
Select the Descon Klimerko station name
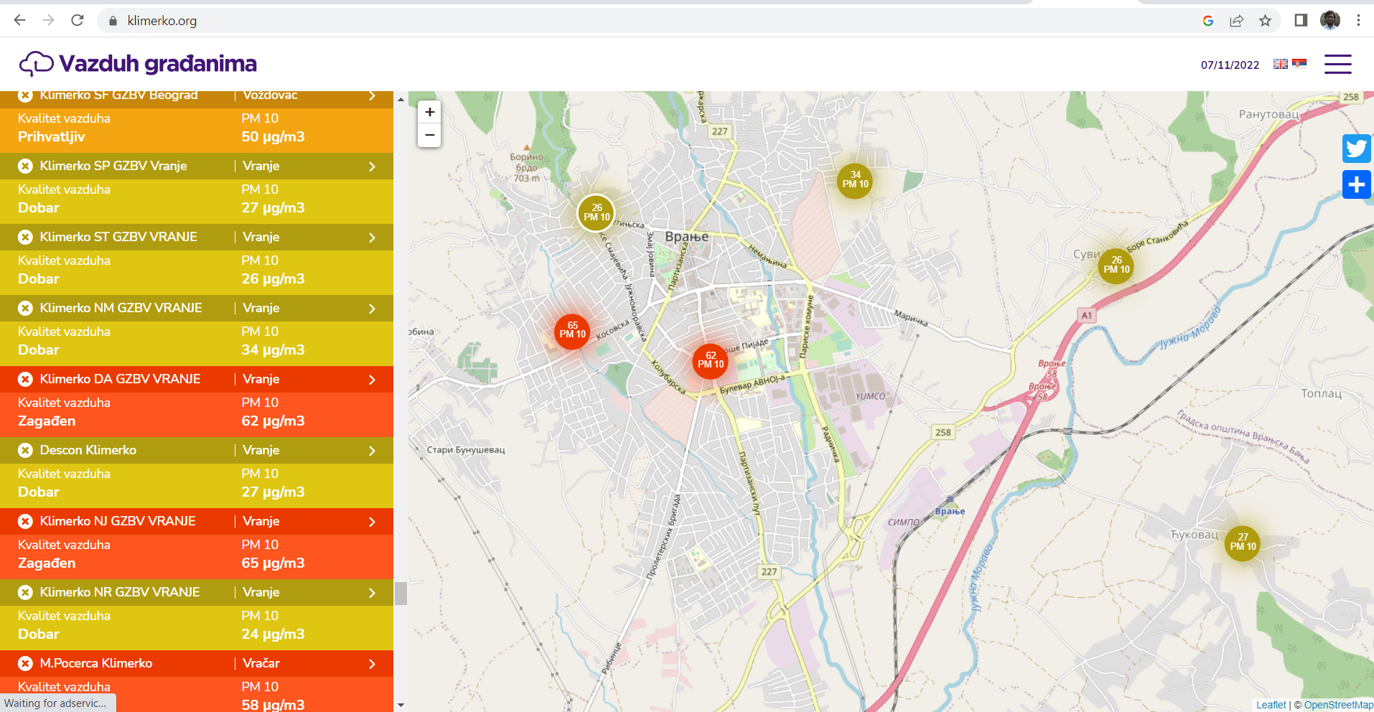[88, 450]
